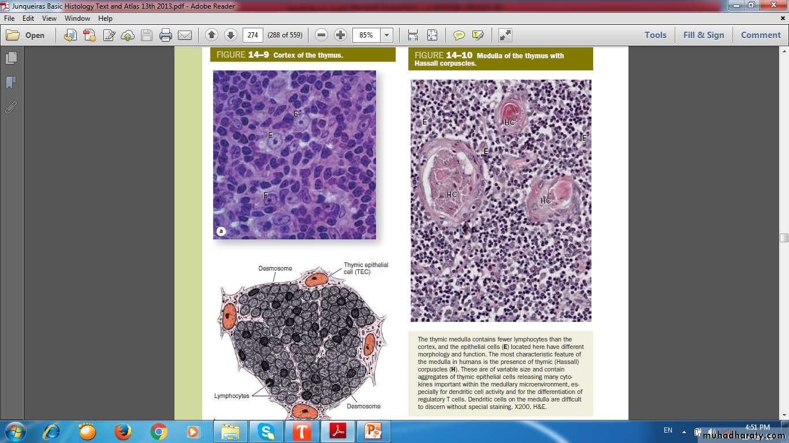Click the Open file button
The width and height of the screenshot is (789, 443).
pyautogui.click(x=26, y=35)
